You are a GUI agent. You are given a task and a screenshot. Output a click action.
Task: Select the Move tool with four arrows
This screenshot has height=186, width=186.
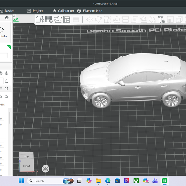tap(89, 19)
